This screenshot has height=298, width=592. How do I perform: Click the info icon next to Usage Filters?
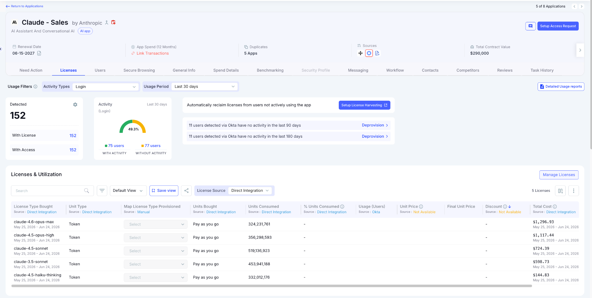[x=36, y=87]
